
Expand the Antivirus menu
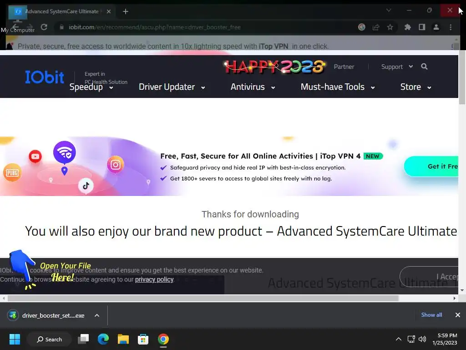pos(253,87)
